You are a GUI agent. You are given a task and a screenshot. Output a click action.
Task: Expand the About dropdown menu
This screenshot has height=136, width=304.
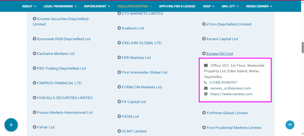(29, 6)
